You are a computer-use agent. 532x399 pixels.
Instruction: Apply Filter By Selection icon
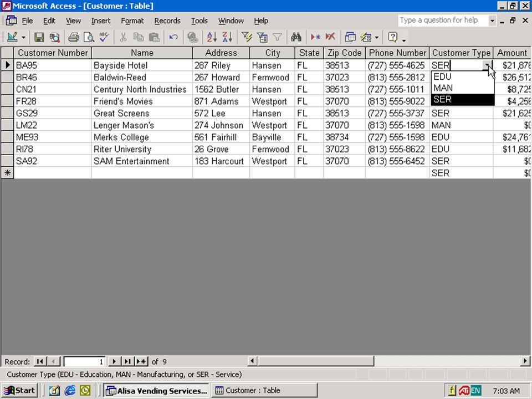tap(247, 37)
